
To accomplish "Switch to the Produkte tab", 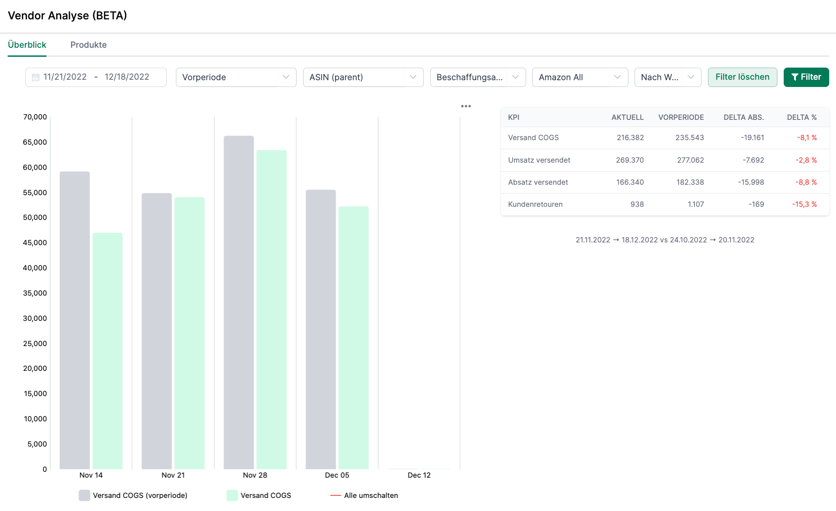I will [x=88, y=45].
